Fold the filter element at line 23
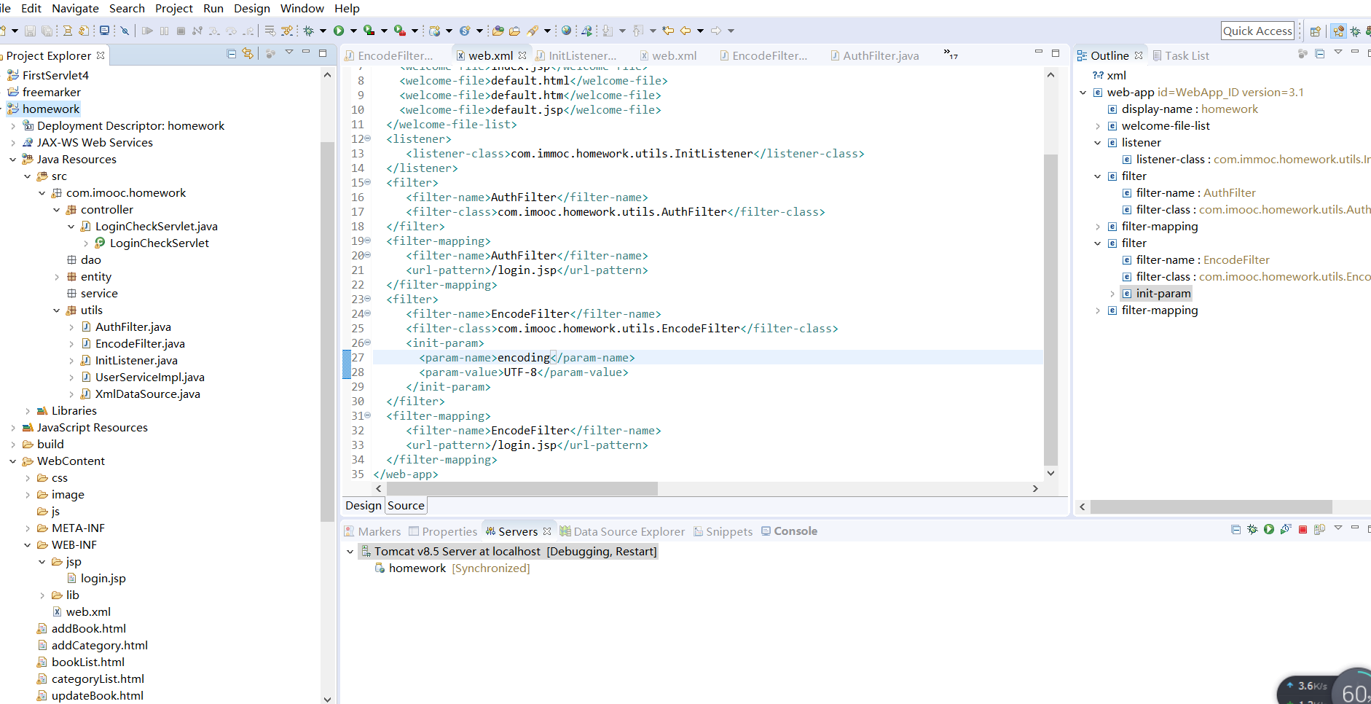 pyautogui.click(x=368, y=299)
